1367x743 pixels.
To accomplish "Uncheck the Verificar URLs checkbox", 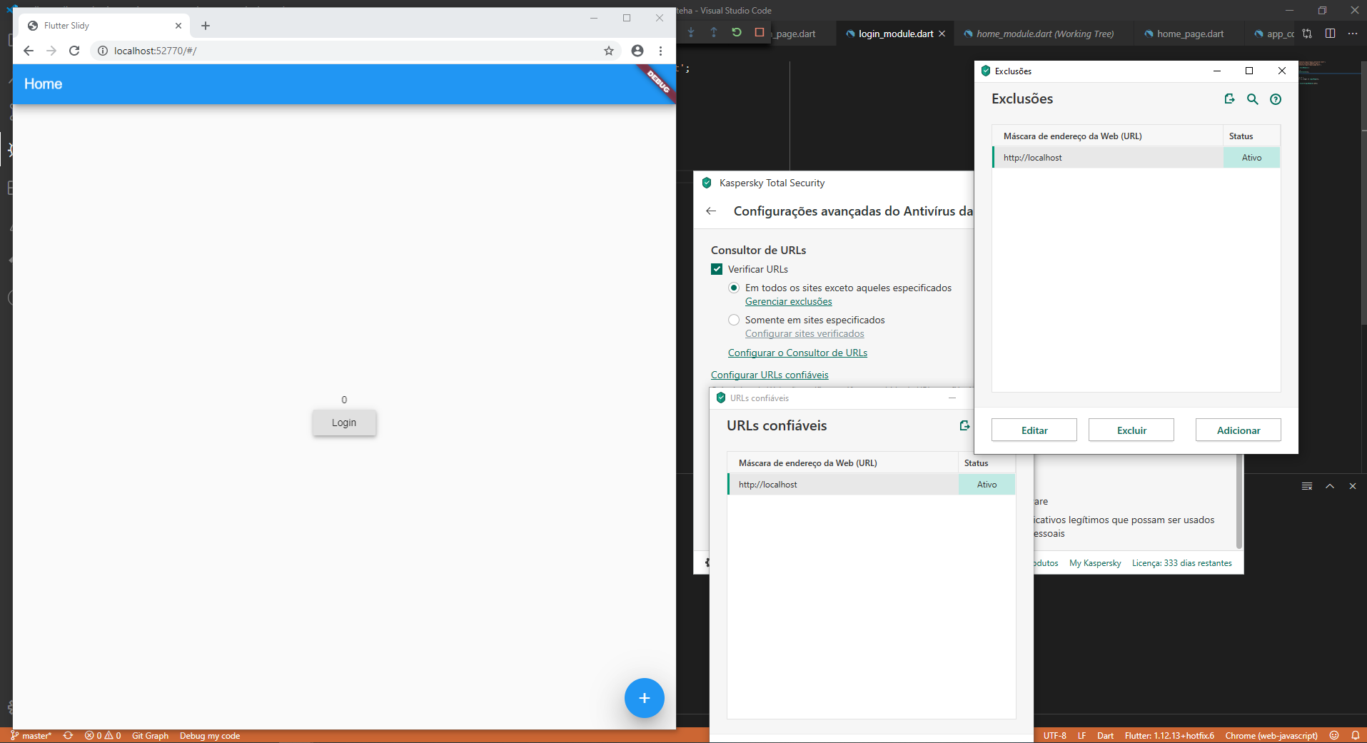I will pyautogui.click(x=717, y=269).
